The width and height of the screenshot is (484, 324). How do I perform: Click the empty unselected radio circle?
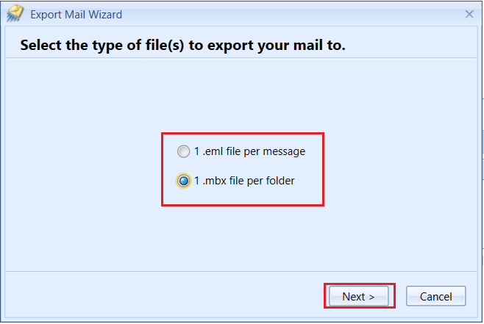pyautogui.click(x=183, y=151)
